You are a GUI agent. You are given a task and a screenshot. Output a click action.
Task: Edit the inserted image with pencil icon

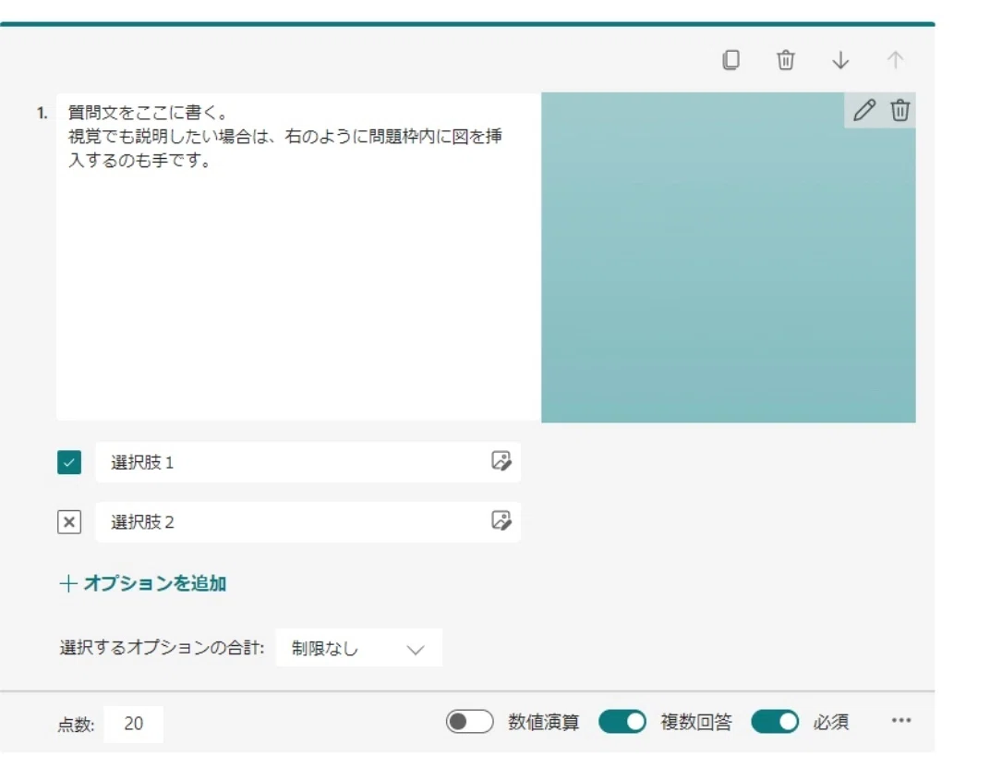tap(864, 110)
